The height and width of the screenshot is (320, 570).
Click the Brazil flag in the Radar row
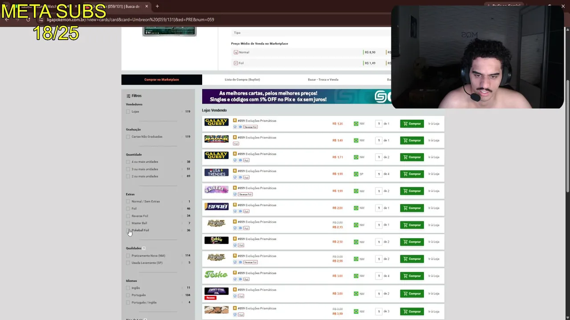pyautogui.click(x=356, y=140)
